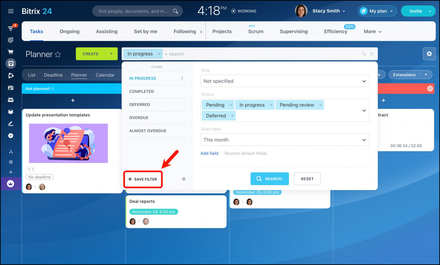The height and width of the screenshot is (265, 440).
Task: Open the target goals icon in sidebar
Action: pos(11,40)
